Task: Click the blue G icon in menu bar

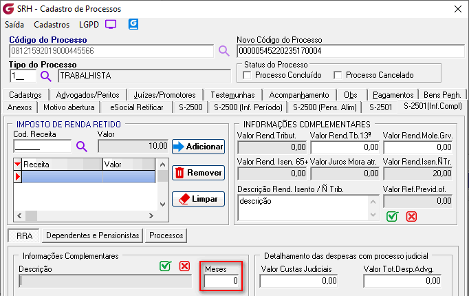Action: point(133,24)
